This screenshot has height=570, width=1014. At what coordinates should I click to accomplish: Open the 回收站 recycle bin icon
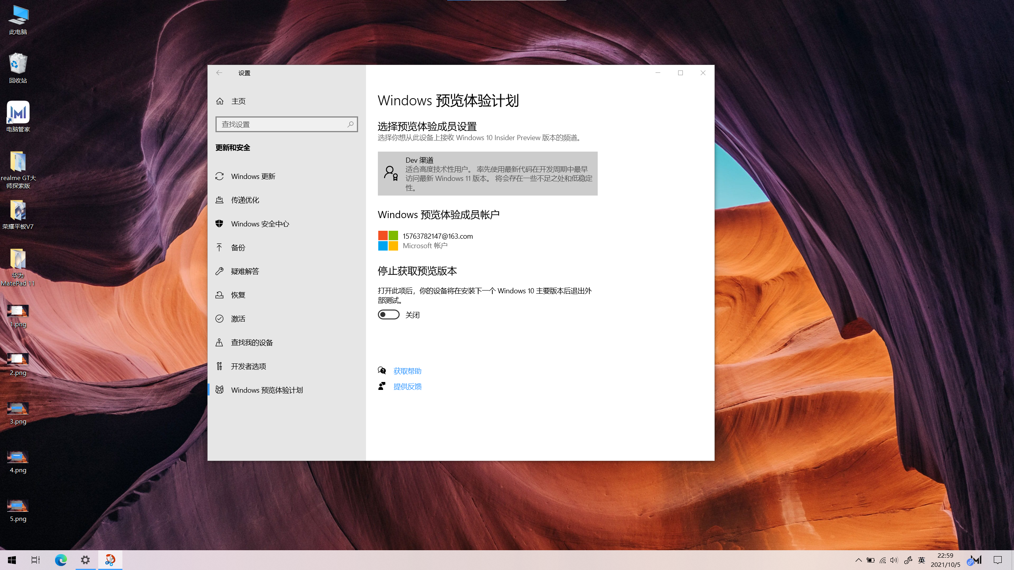coord(18,68)
